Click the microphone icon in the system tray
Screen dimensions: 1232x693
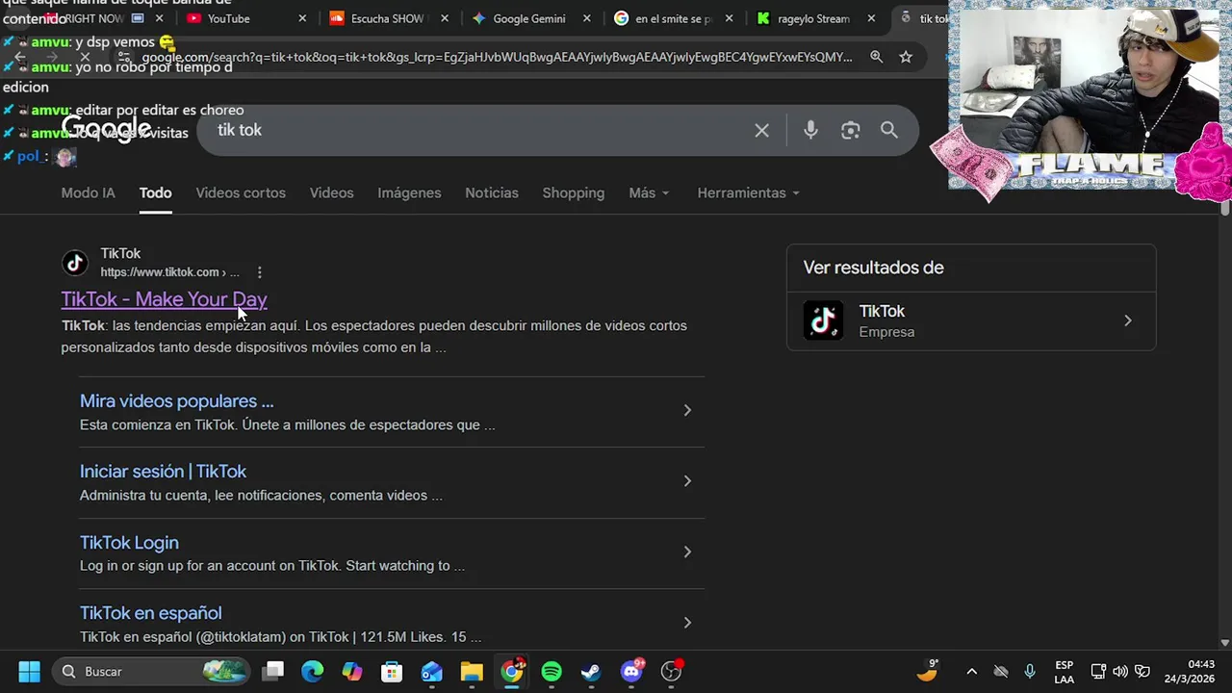tap(1030, 671)
